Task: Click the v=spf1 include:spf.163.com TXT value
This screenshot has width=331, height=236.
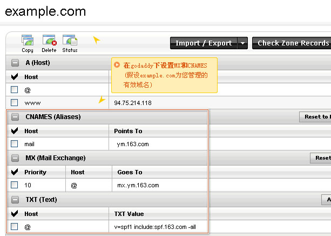Action: [155, 227]
